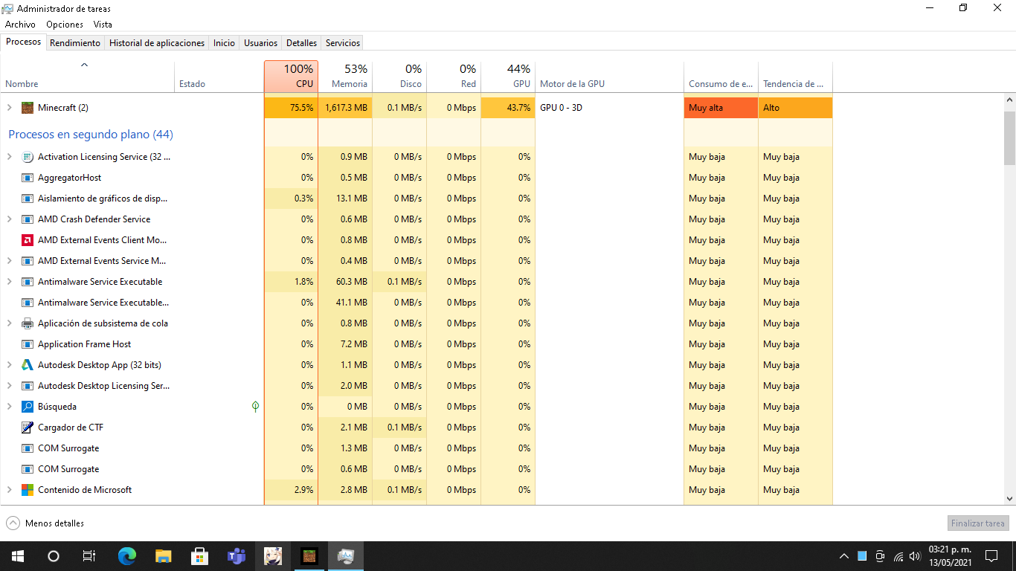1016x571 pixels.
Task: Expand the AMD Crash Defender Service entry
Action: (10, 219)
